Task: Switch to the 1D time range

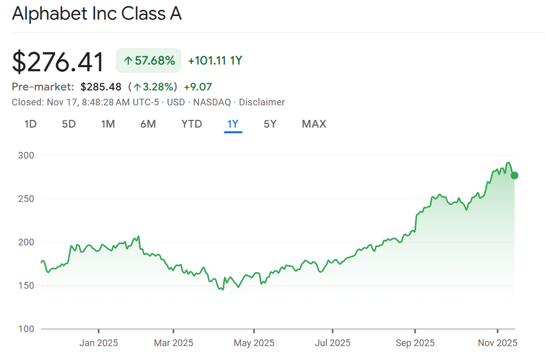Action: [31, 124]
